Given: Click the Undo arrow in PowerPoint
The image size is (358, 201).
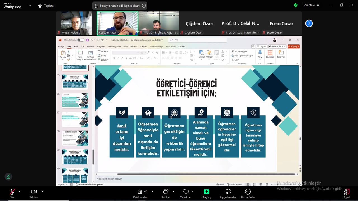Looking at the screenshot, I should click(x=92, y=40).
